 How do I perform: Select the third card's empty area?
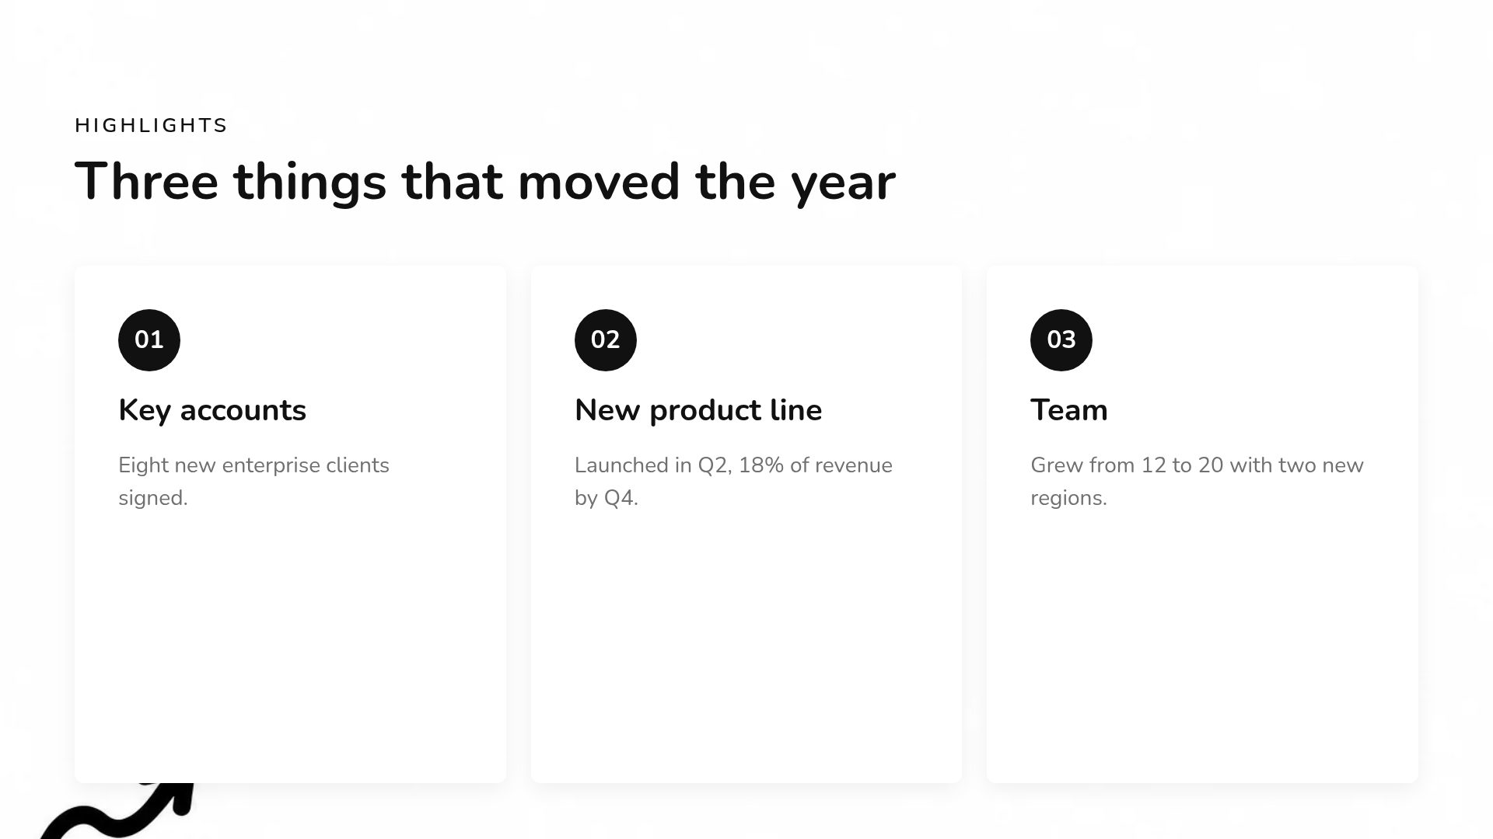pos(1202,645)
